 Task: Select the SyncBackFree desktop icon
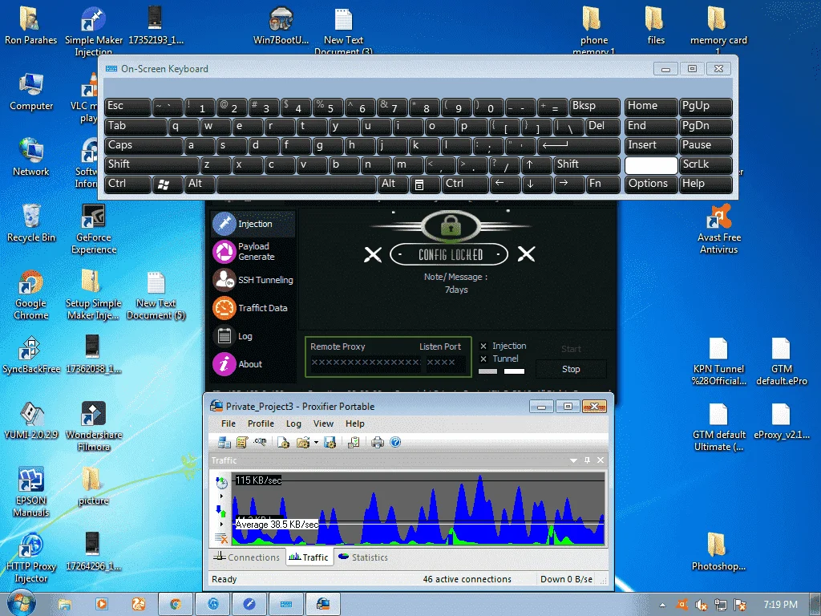(31, 356)
